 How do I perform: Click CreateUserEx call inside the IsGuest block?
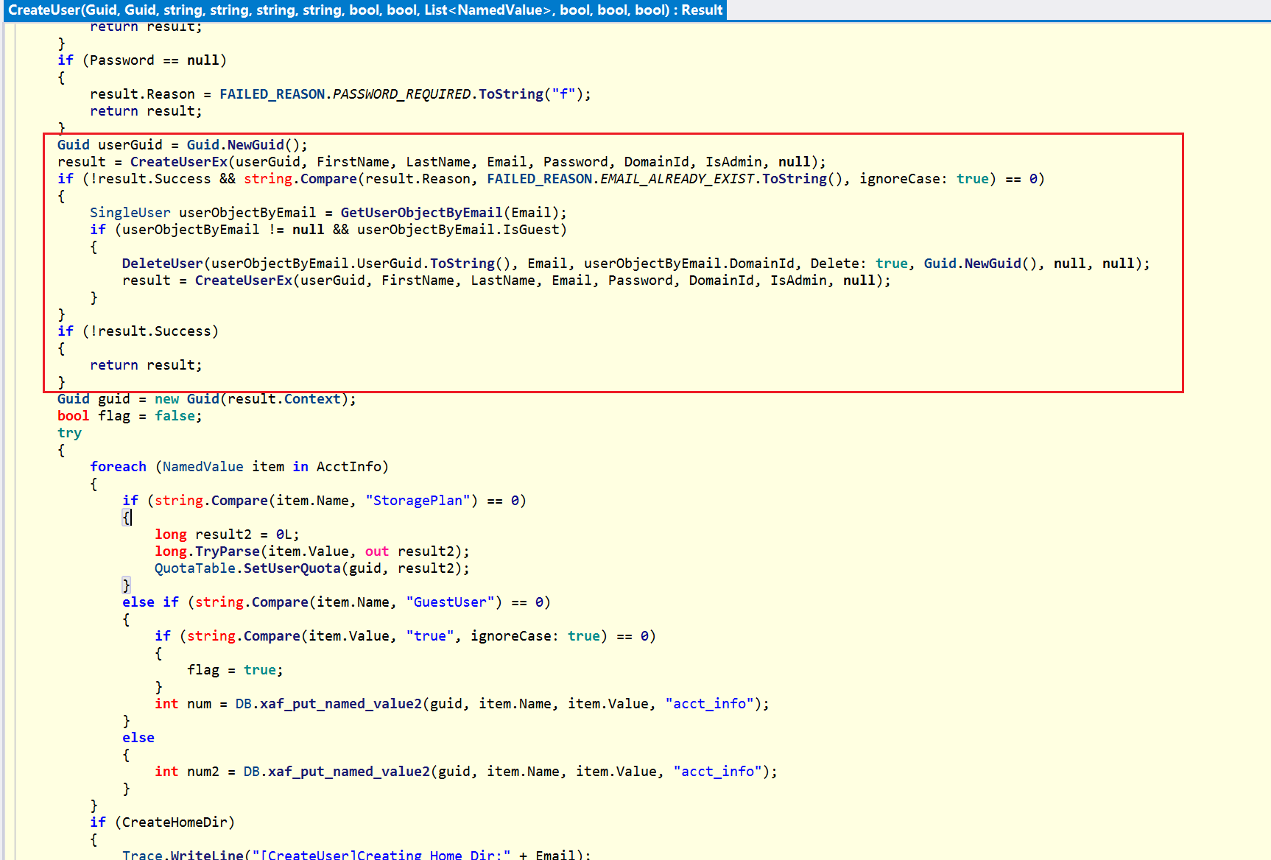click(x=244, y=281)
